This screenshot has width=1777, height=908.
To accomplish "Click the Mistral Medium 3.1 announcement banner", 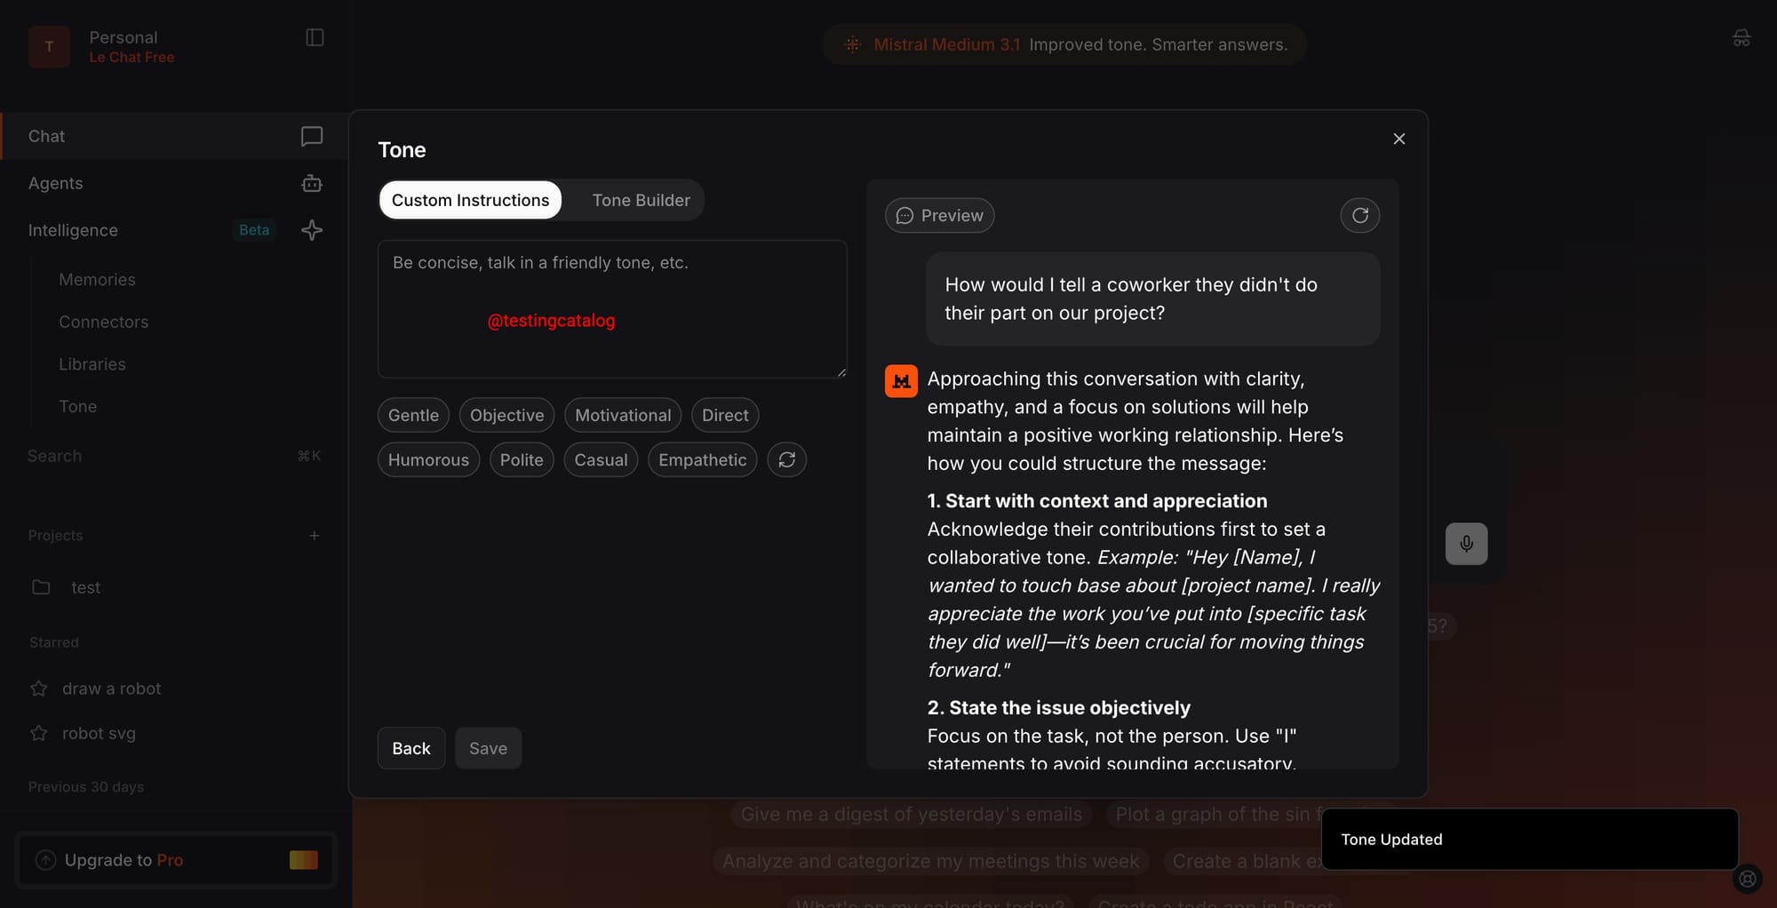I will click(x=1064, y=44).
